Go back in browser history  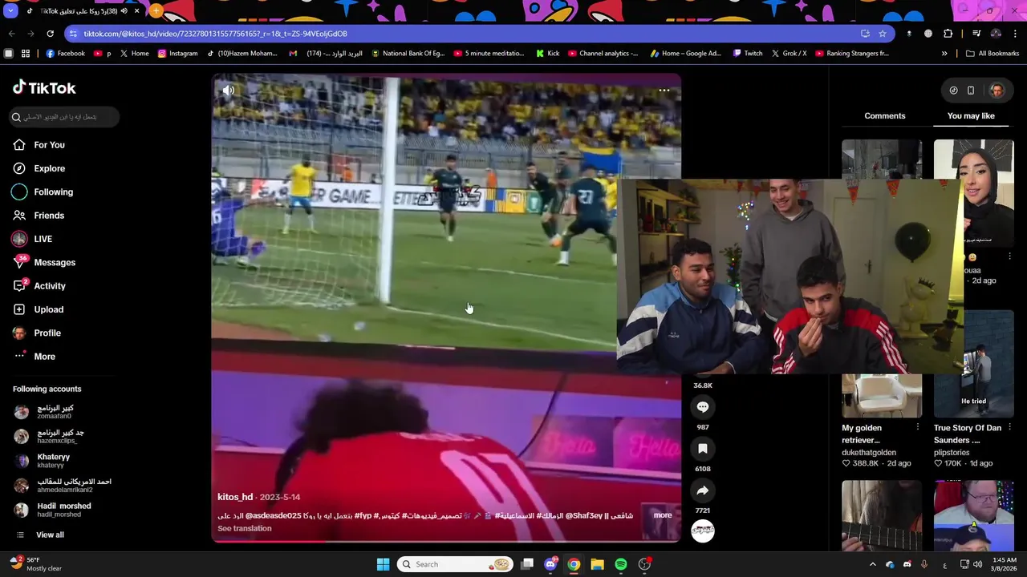point(11,34)
